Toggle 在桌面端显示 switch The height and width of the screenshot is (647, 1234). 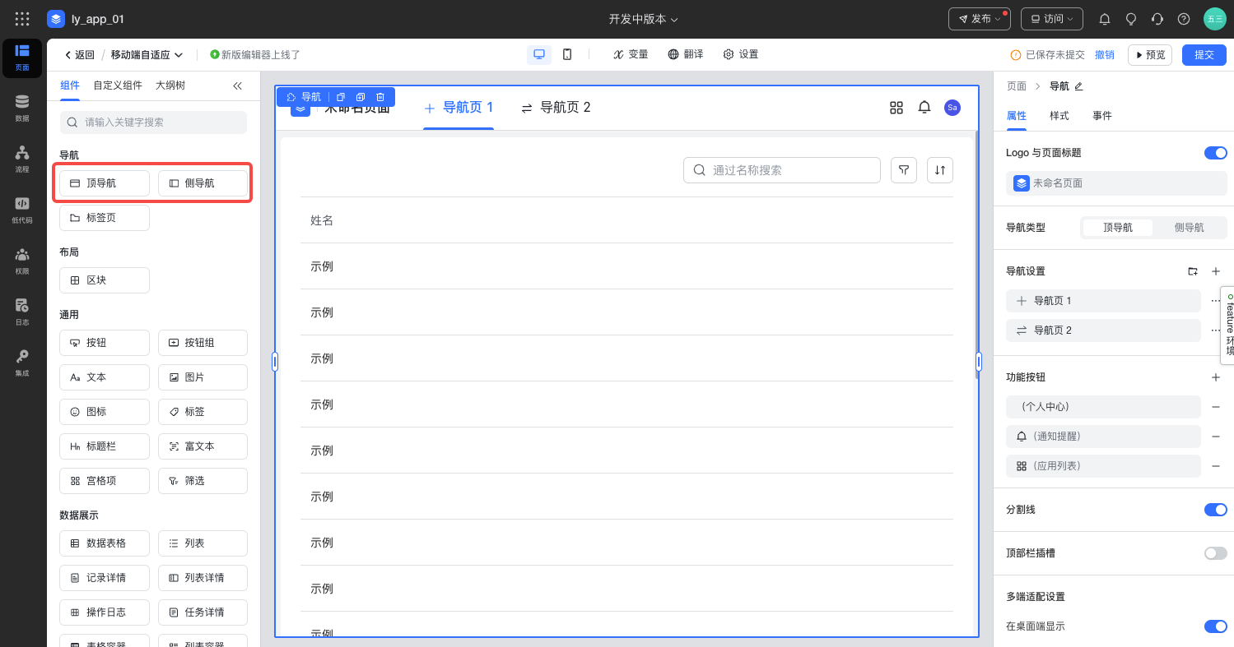pyautogui.click(x=1215, y=626)
